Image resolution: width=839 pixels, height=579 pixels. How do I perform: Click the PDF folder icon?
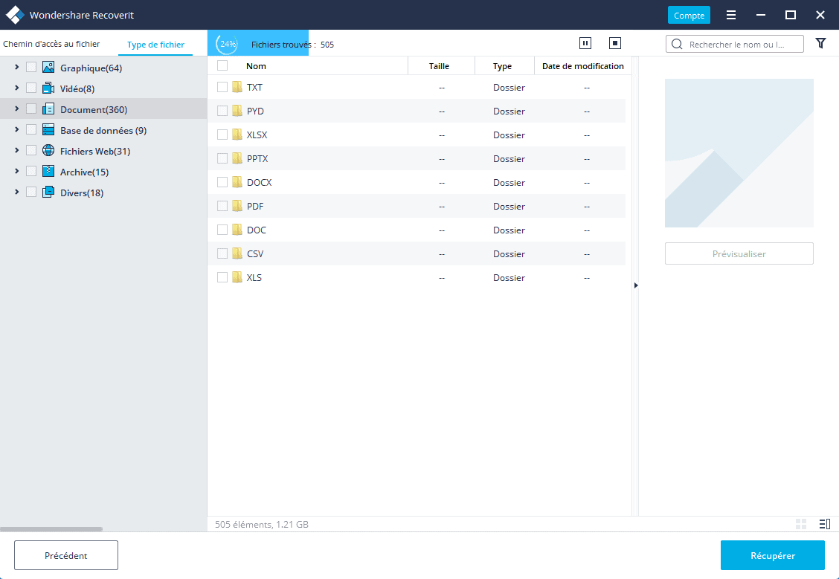click(237, 206)
